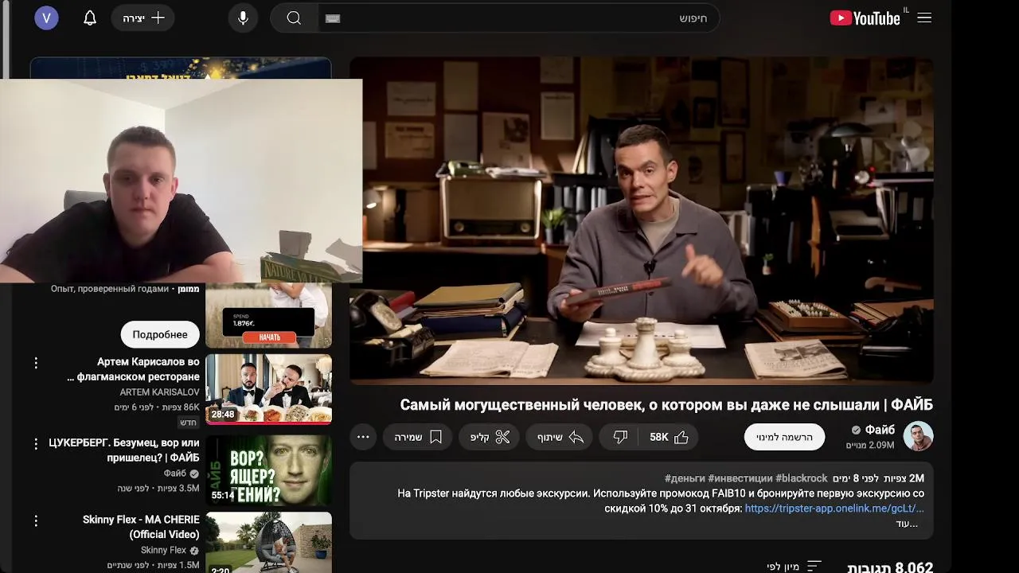Open notifications bell

coord(90,18)
